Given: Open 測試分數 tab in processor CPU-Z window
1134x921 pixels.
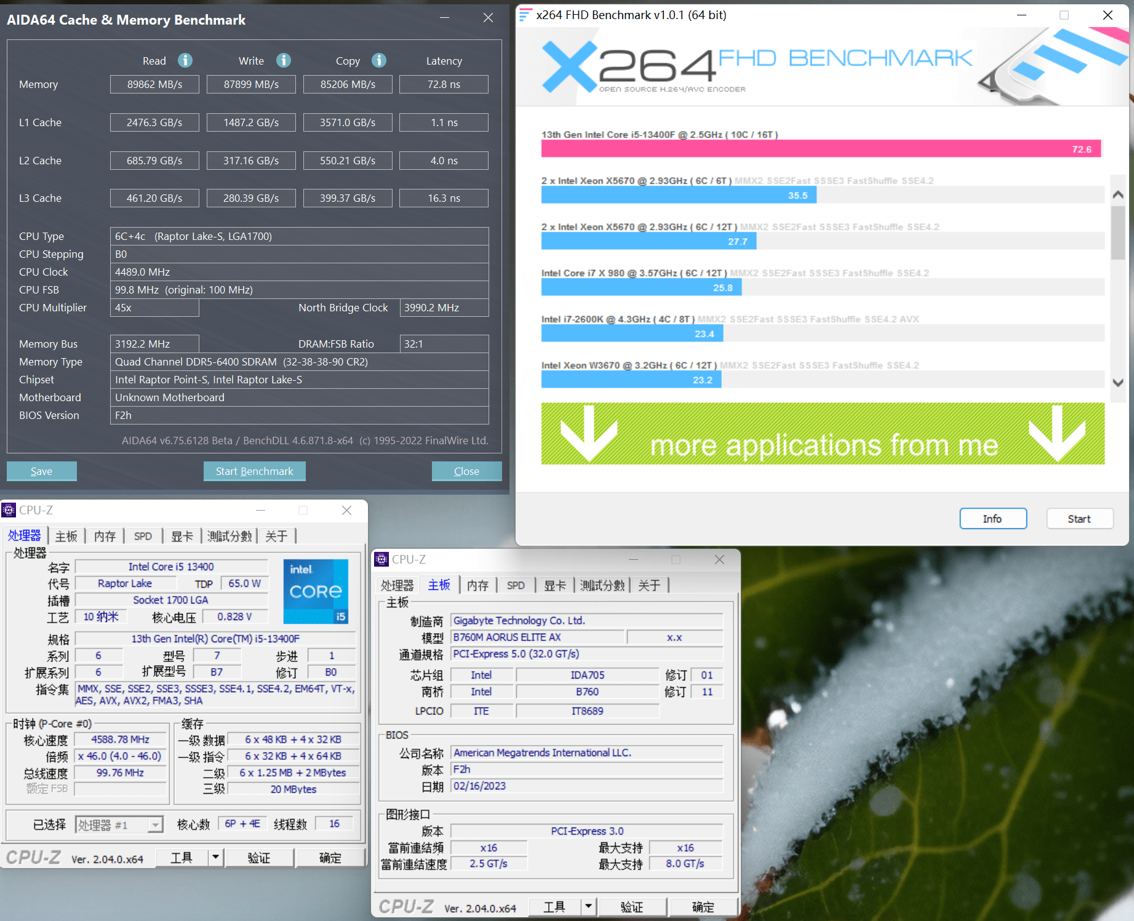Looking at the screenshot, I should (x=230, y=536).
